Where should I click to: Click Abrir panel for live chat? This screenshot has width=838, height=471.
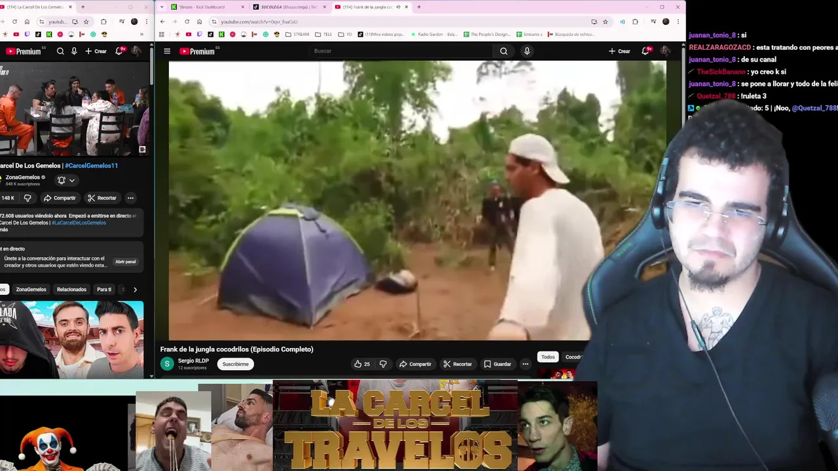pyautogui.click(x=126, y=262)
